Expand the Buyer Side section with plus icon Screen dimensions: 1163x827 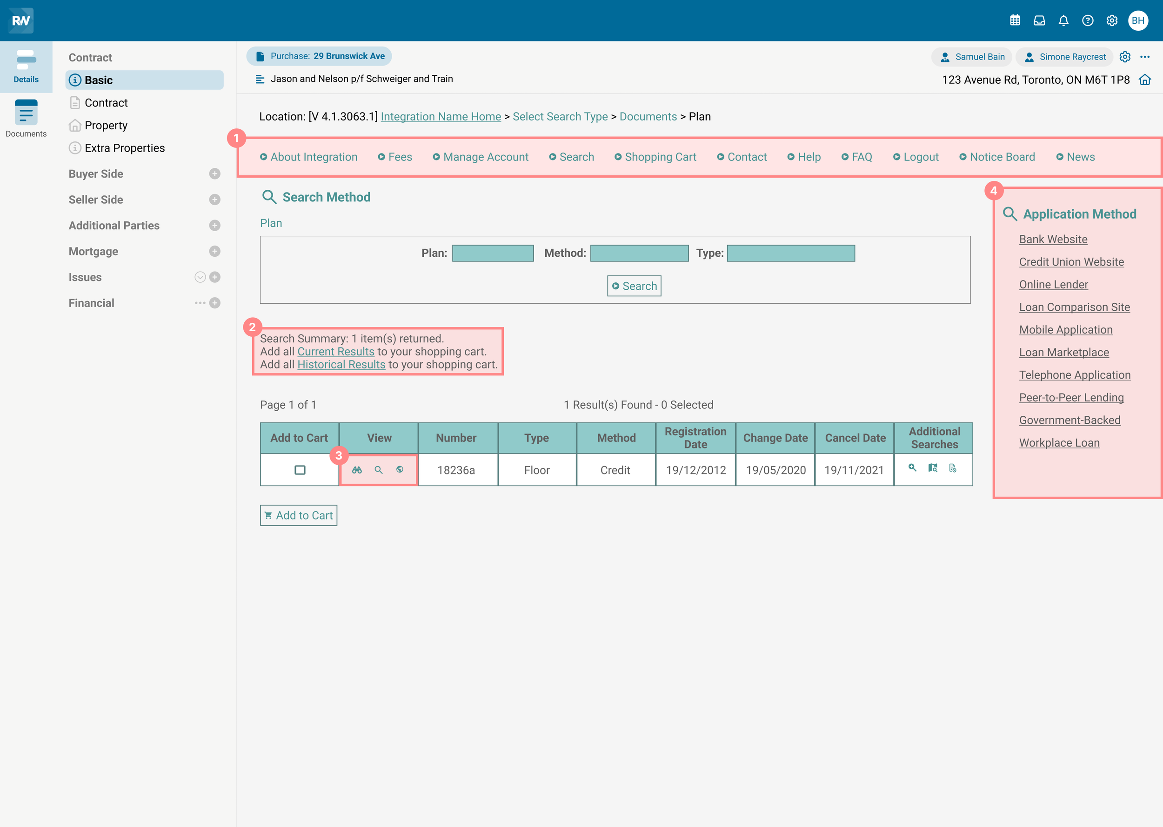click(215, 173)
